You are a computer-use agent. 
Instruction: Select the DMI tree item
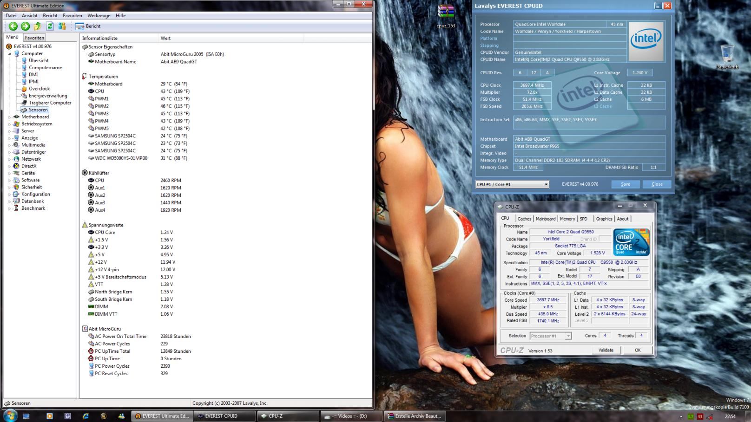click(33, 74)
